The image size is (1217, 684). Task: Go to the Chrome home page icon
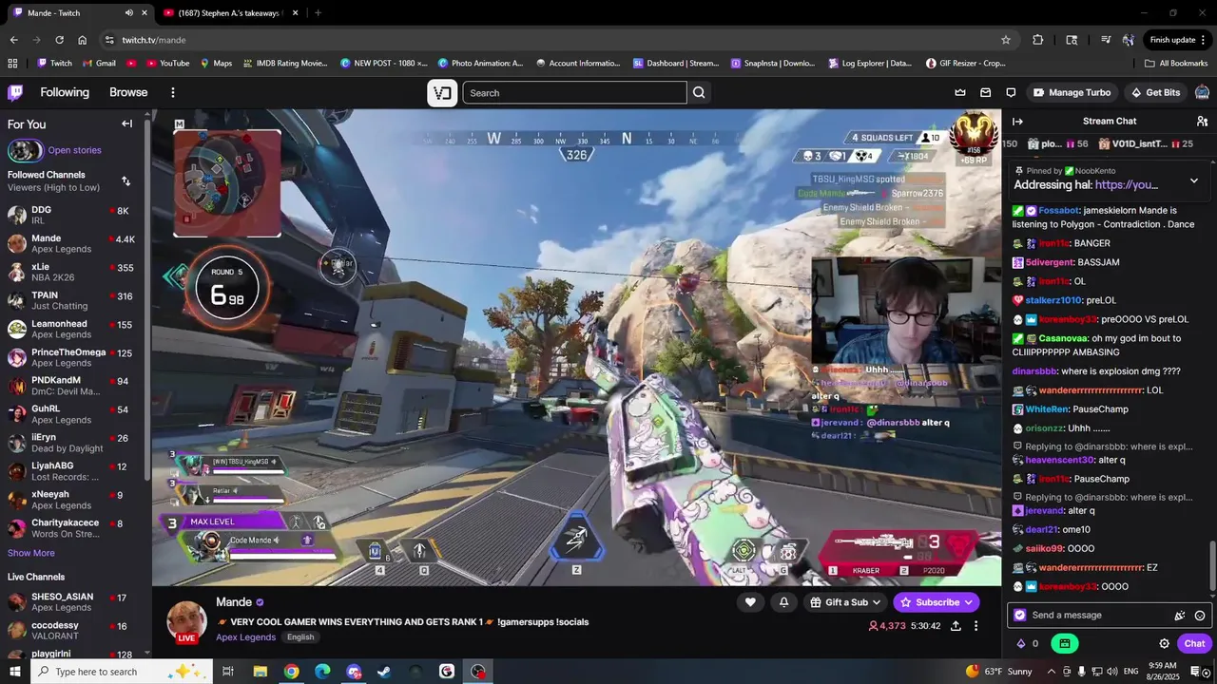tap(82, 40)
